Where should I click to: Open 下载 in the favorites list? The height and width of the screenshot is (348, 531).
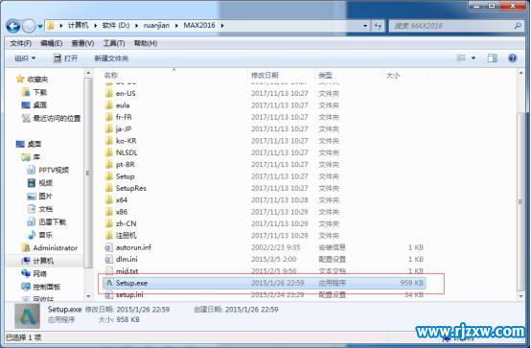click(35, 92)
